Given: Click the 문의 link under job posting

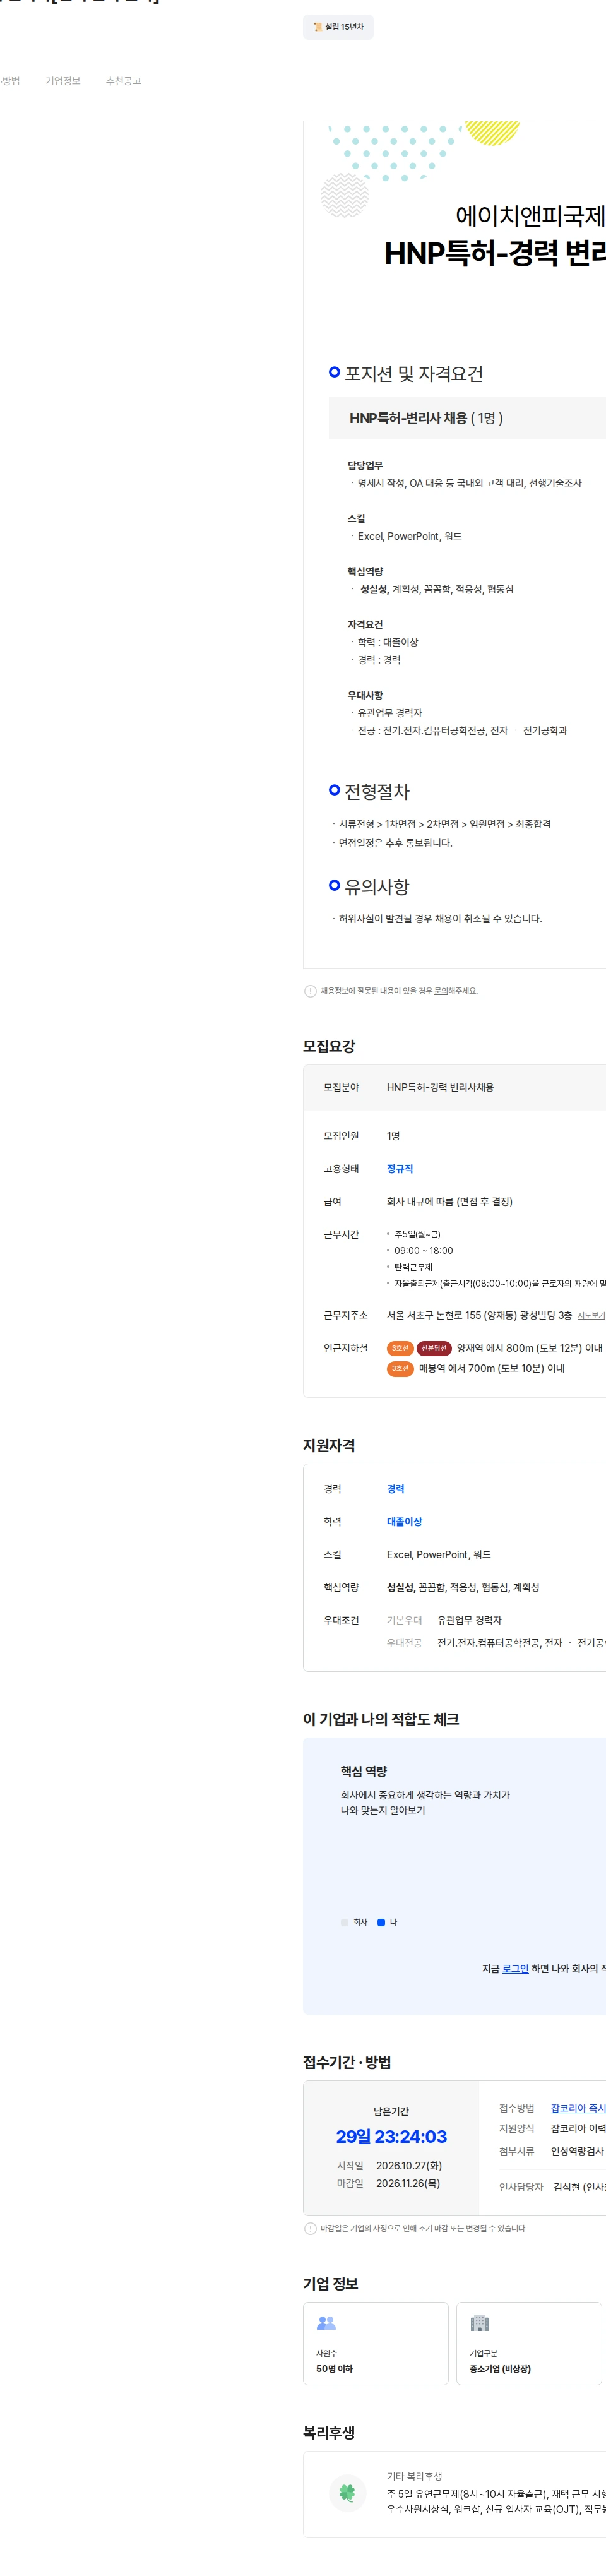Looking at the screenshot, I should 441,991.
